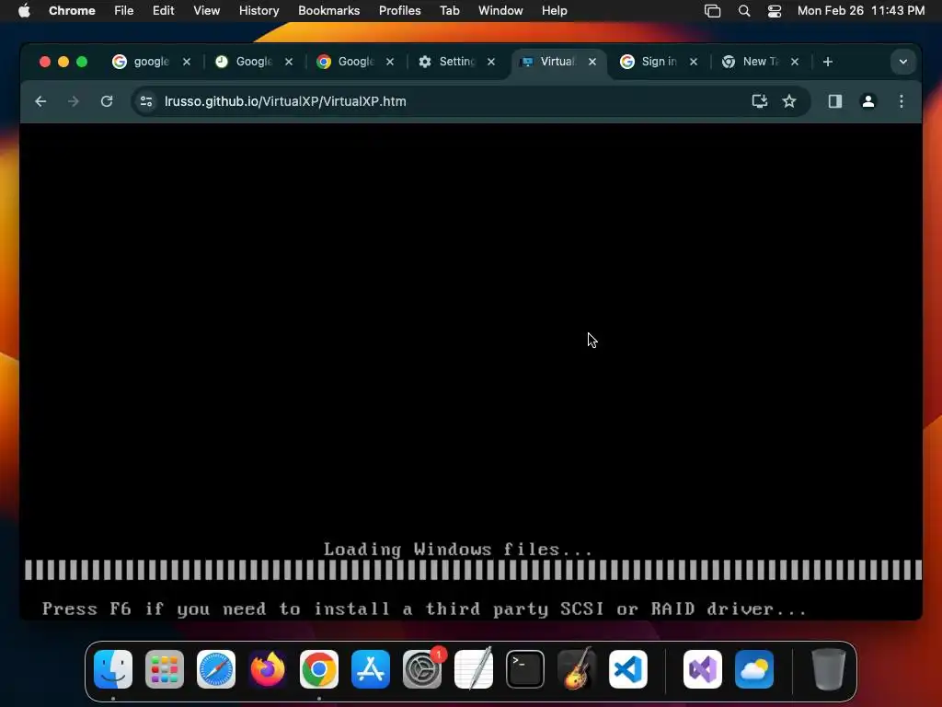Open the Profiles menu
942x707 pixels.
(399, 11)
